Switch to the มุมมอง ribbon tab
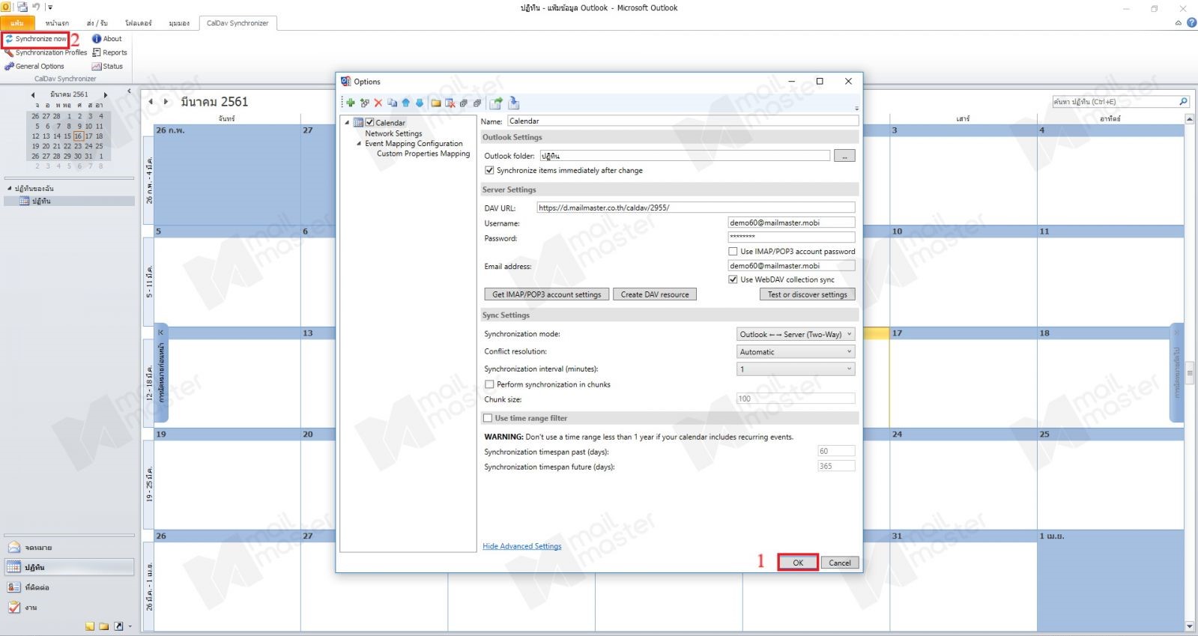1198x636 pixels. tap(179, 23)
